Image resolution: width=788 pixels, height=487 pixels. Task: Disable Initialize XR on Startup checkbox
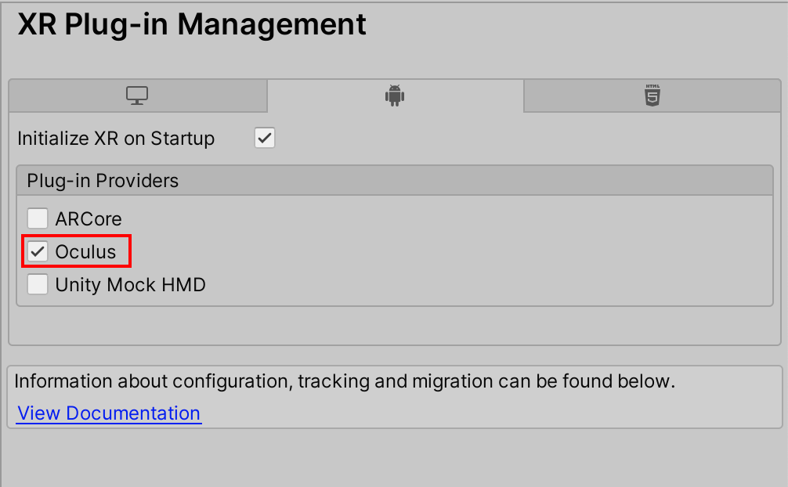(265, 139)
